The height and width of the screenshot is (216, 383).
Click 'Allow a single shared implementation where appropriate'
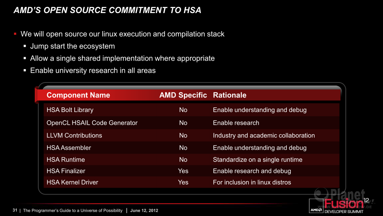pyautogui.click(x=123, y=58)
